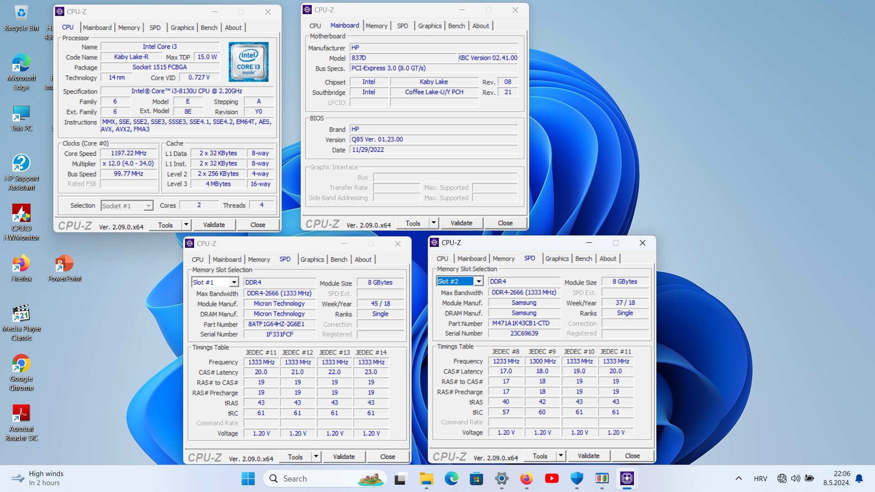Screen dimensions: 875x492
Task: Open Microsoft Edge desktop shortcut
Action: 21,72
